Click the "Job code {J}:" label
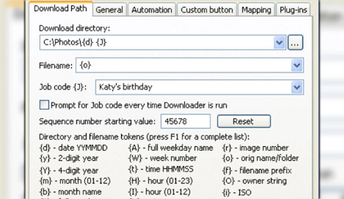Screen dimensions: 344x199 point(63,87)
